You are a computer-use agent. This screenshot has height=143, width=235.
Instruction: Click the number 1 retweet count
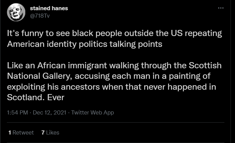pos(10,132)
